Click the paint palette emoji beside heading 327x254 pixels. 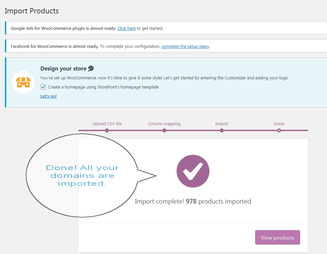(91, 68)
